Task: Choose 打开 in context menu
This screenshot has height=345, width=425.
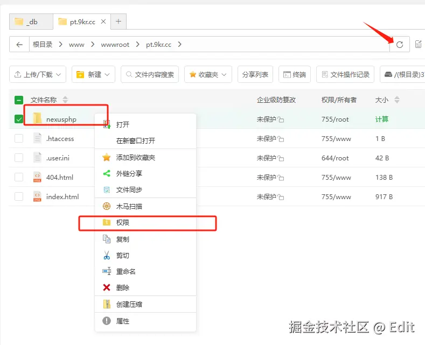Action: pyautogui.click(x=145, y=124)
